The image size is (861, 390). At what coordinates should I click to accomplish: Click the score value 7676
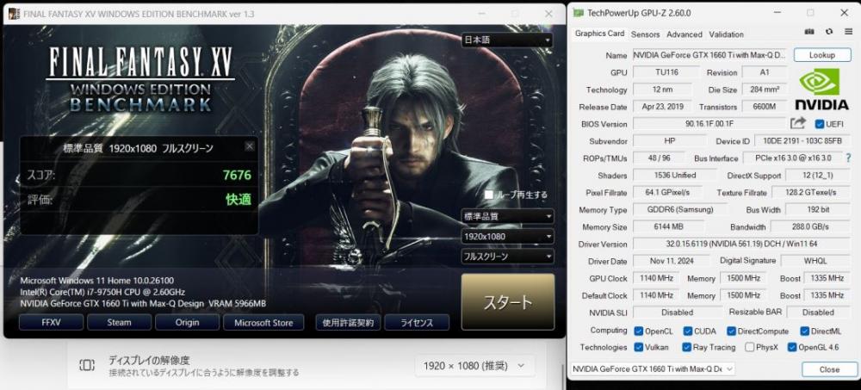click(238, 176)
